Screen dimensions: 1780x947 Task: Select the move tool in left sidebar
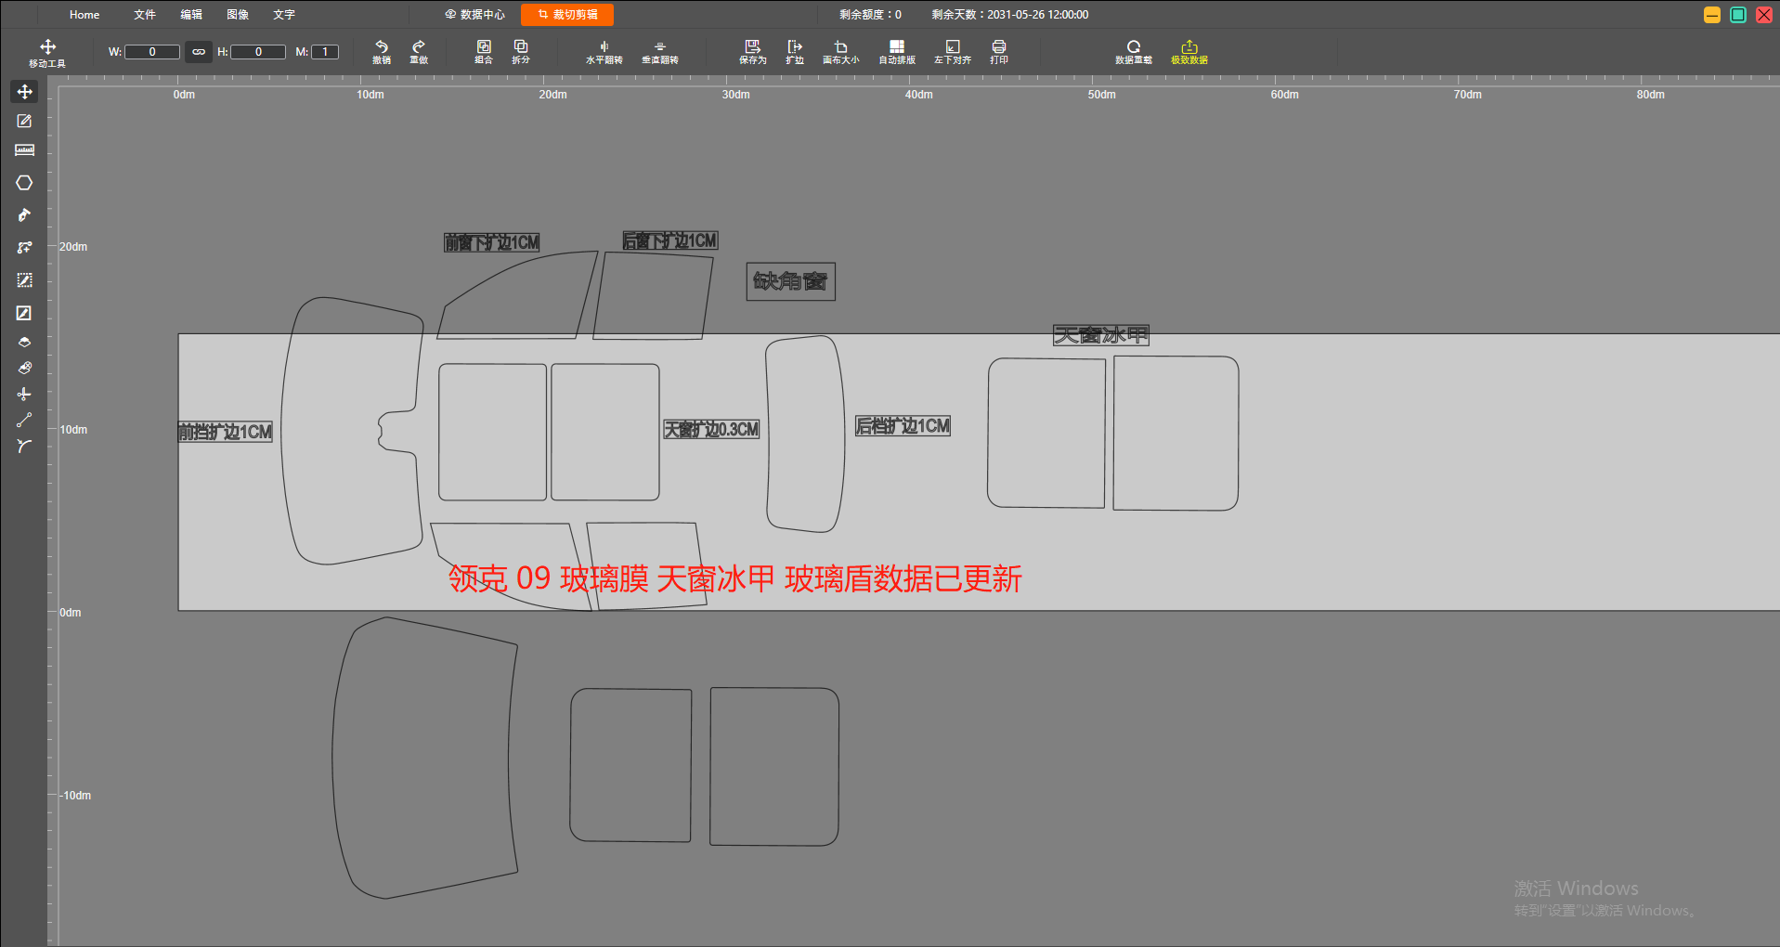24,91
